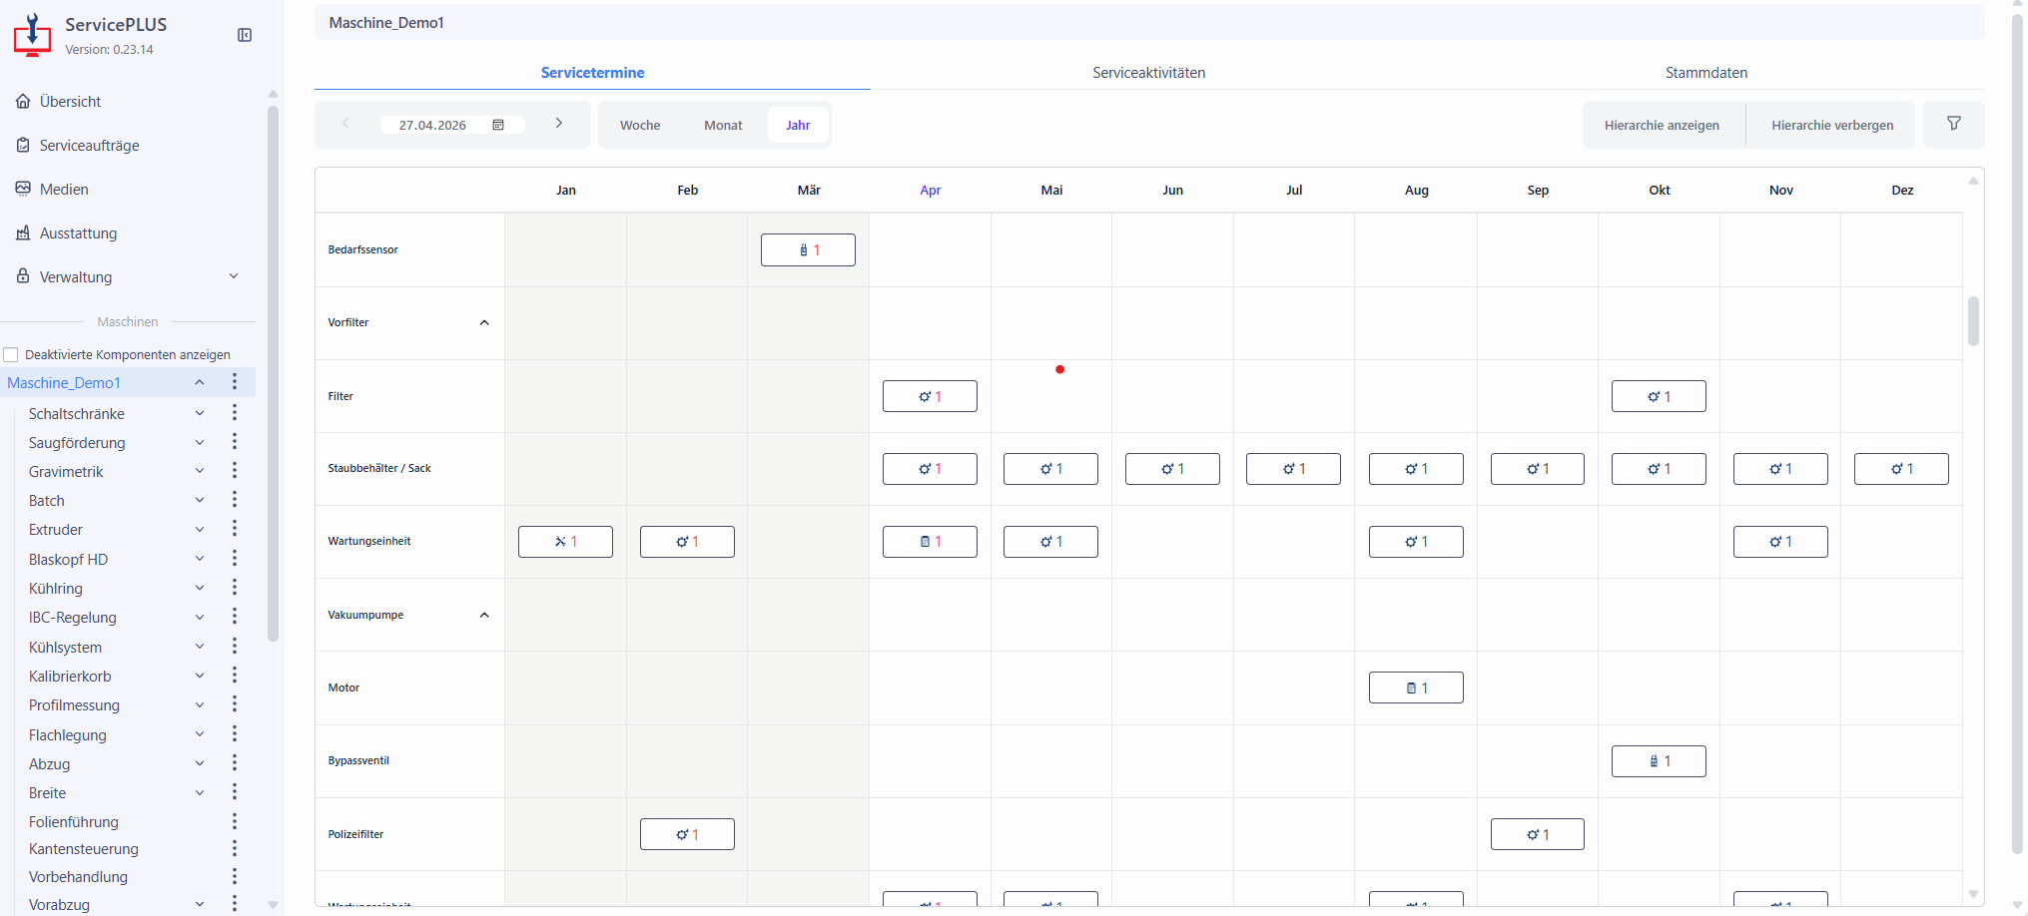This screenshot has height=916, width=2028.
Task: Click the filter funnel icon
Action: coord(1953,124)
